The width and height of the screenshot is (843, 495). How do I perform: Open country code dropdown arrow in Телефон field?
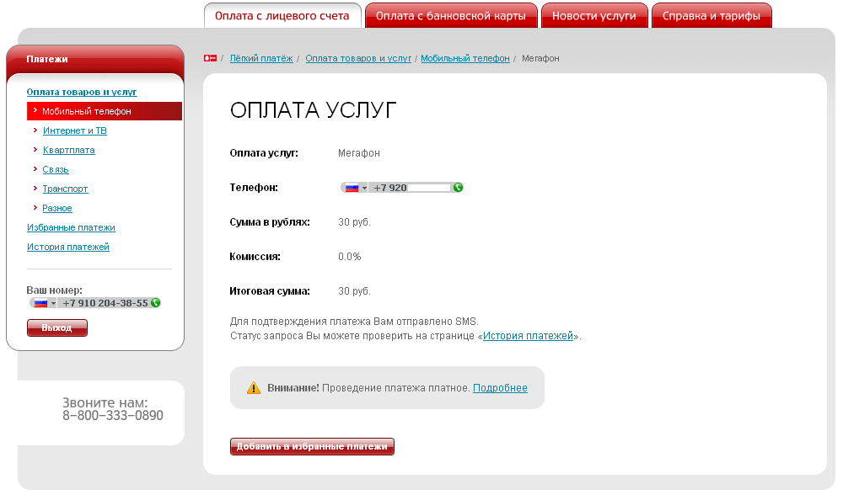[364, 188]
